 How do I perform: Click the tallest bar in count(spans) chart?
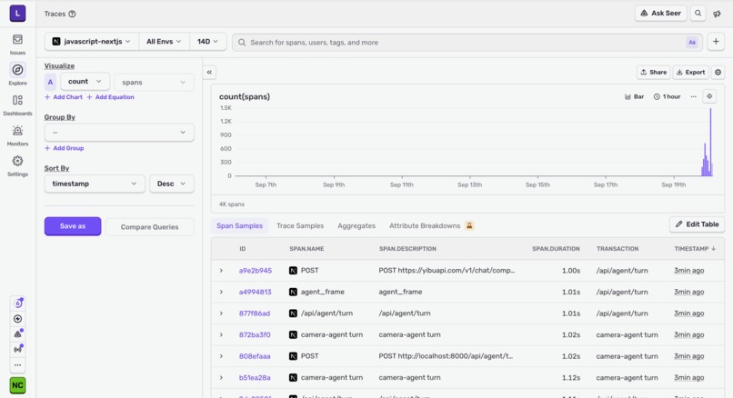pyautogui.click(x=710, y=142)
